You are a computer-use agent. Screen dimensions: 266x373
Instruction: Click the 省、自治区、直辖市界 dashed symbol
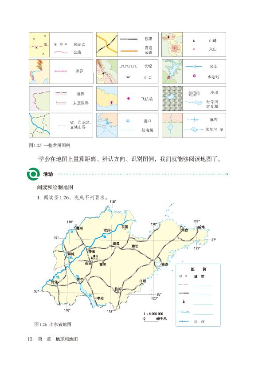(x=62, y=125)
